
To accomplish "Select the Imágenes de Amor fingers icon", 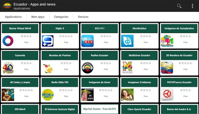I will tap(87, 95).
